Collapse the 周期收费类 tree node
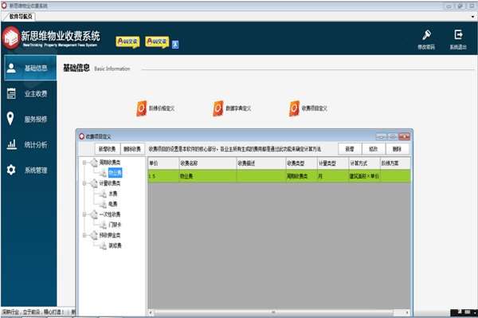Viewport: 478px width, 318px height. [x=84, y=163]
